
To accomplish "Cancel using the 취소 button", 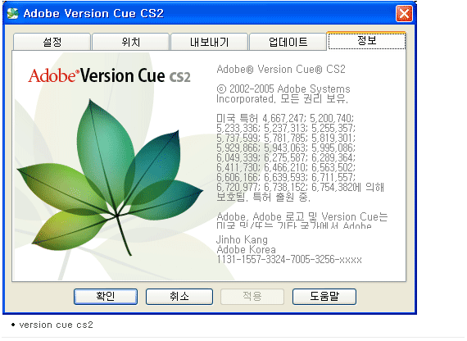I will (179, 297).
